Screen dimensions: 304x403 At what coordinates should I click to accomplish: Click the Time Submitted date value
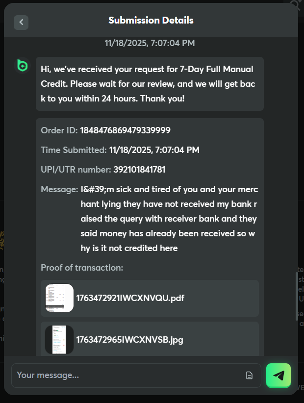click(154, 150)
